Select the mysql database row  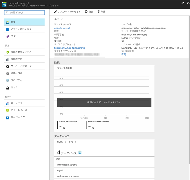point(104,171)
